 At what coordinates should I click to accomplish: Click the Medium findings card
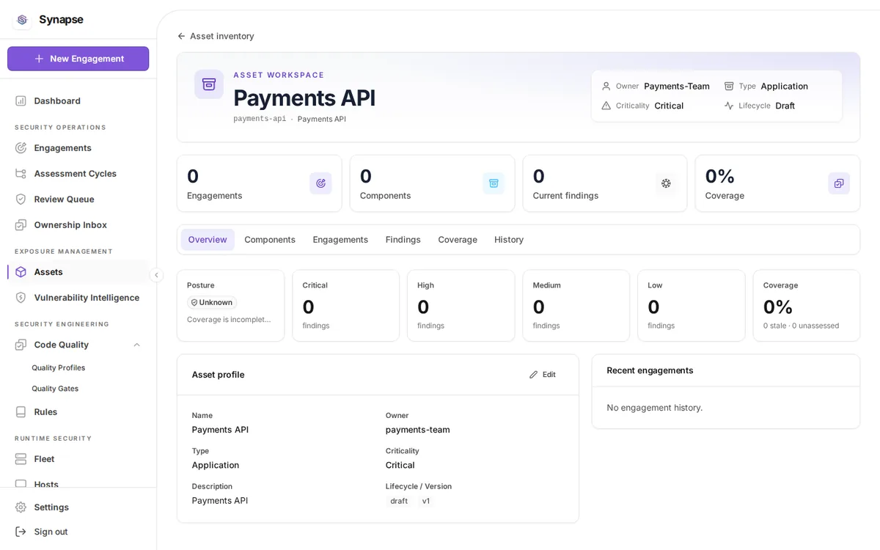coord(576,306)
